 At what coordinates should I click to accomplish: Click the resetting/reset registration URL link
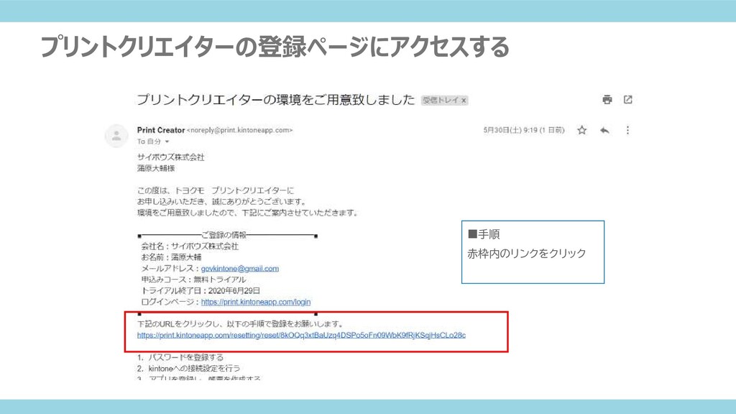point(301,335)
